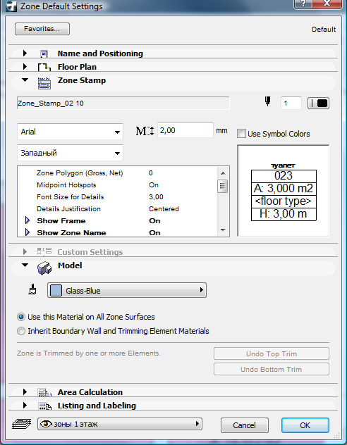The width and height of the screenshot is (347, 445).
Task: Expand the Area Calculation panel arrow
Action: tap(25, 392)
